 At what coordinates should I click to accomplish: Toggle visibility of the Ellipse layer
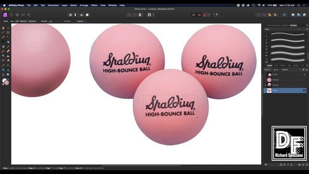[x=304, y=80]
